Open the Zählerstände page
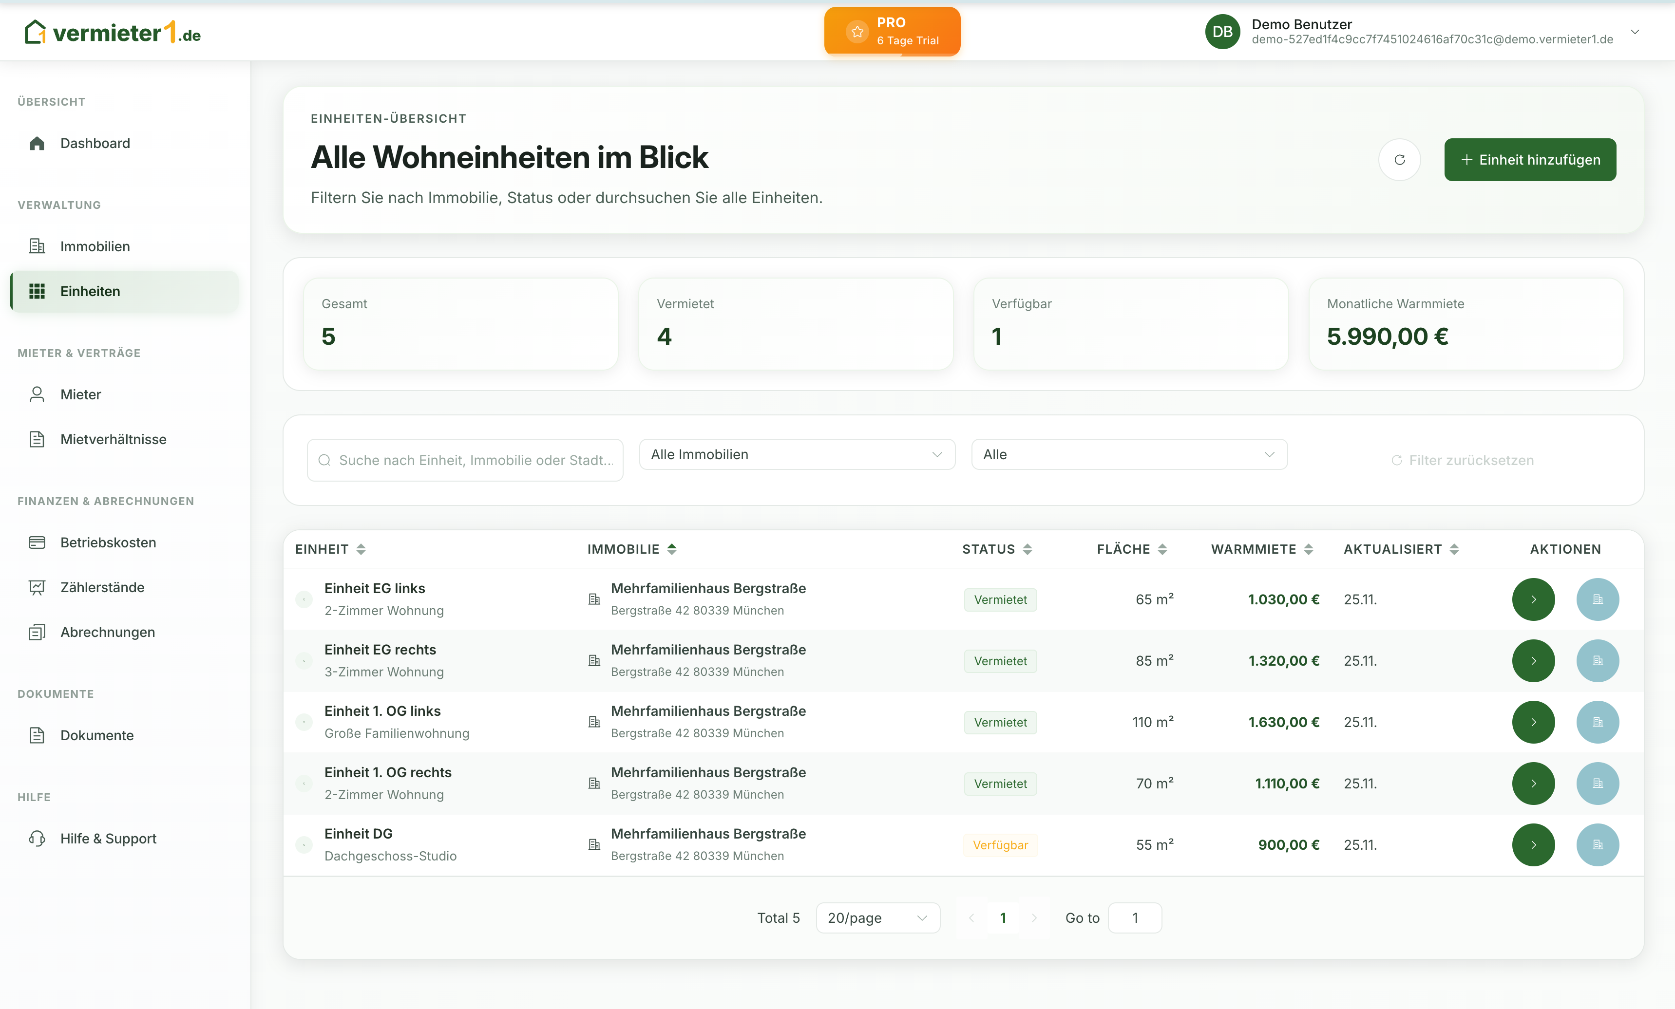This screenshot has width=1675, height=1009. 102,587
